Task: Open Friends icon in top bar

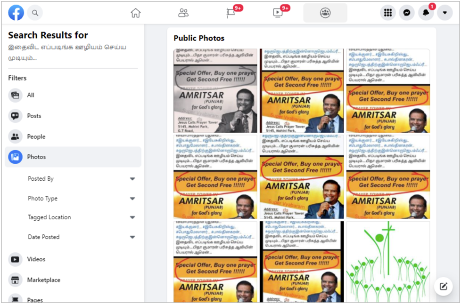Action: 183,13
